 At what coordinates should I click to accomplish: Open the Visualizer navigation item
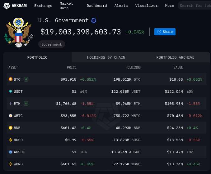click(x=146, y=6)
